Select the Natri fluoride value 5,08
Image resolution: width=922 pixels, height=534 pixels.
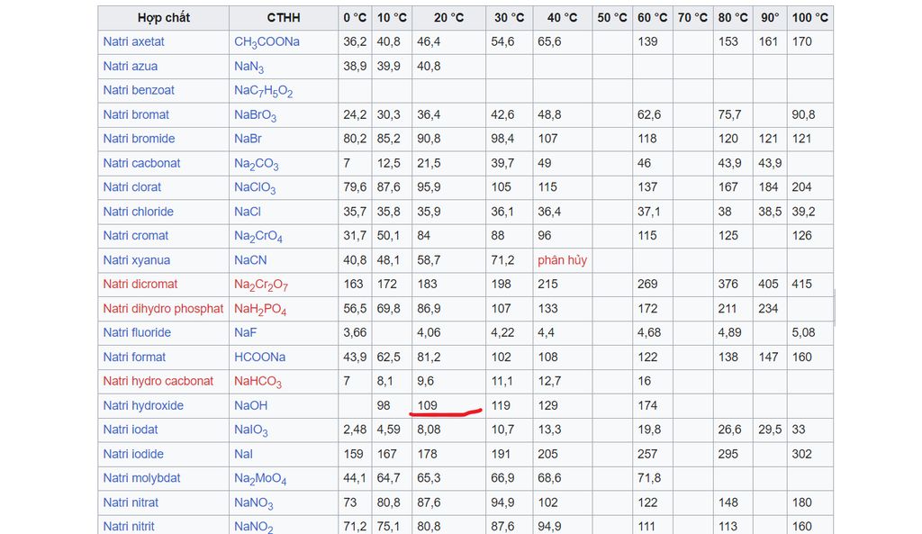[x=803, y=333]
